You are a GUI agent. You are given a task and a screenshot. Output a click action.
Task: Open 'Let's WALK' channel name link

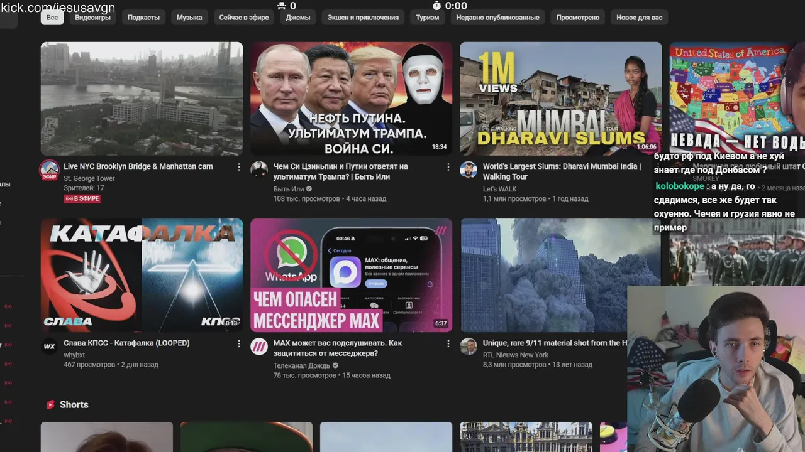pyautogui.click(x=500, y=189)
